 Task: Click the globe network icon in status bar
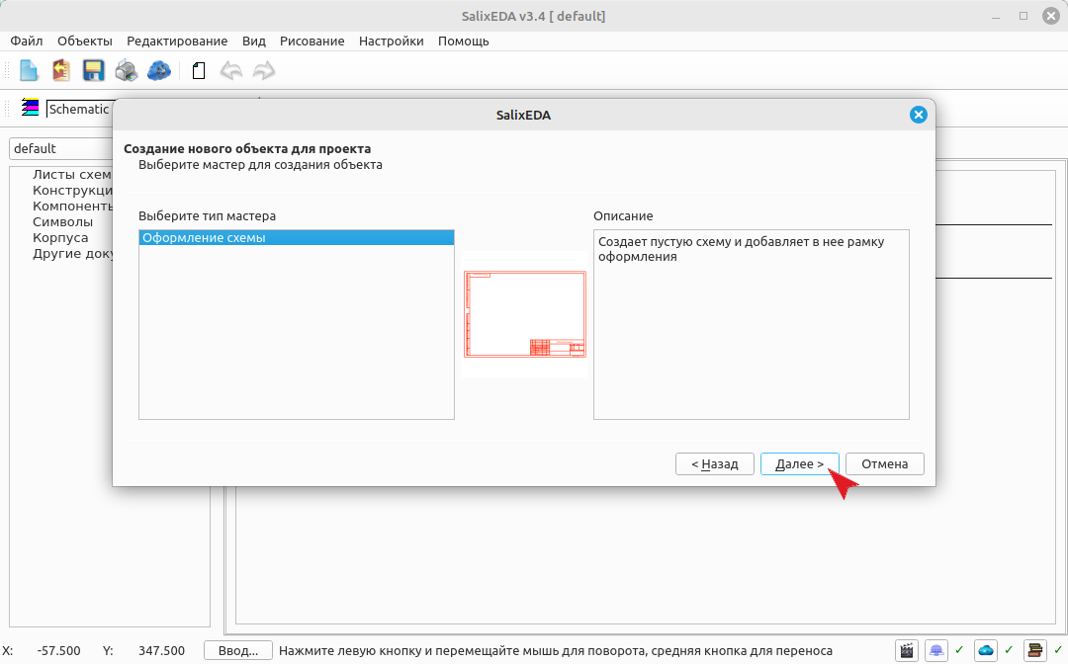pyautogui.click(x=936, y=650)
